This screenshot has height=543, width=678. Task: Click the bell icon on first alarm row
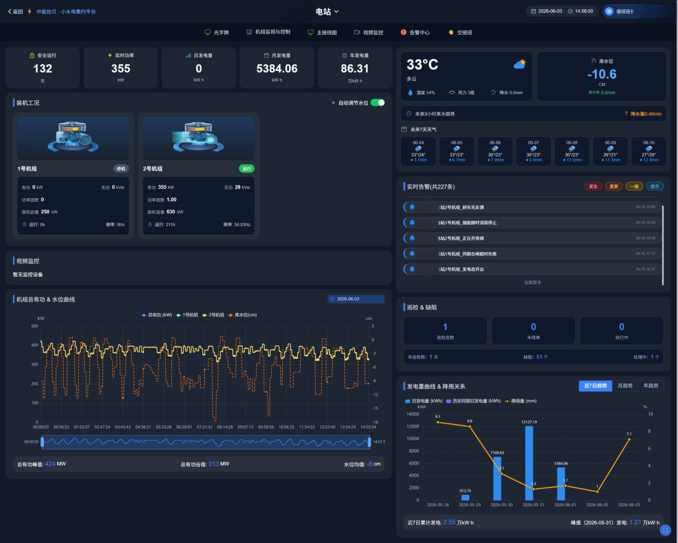click(412, 207)
